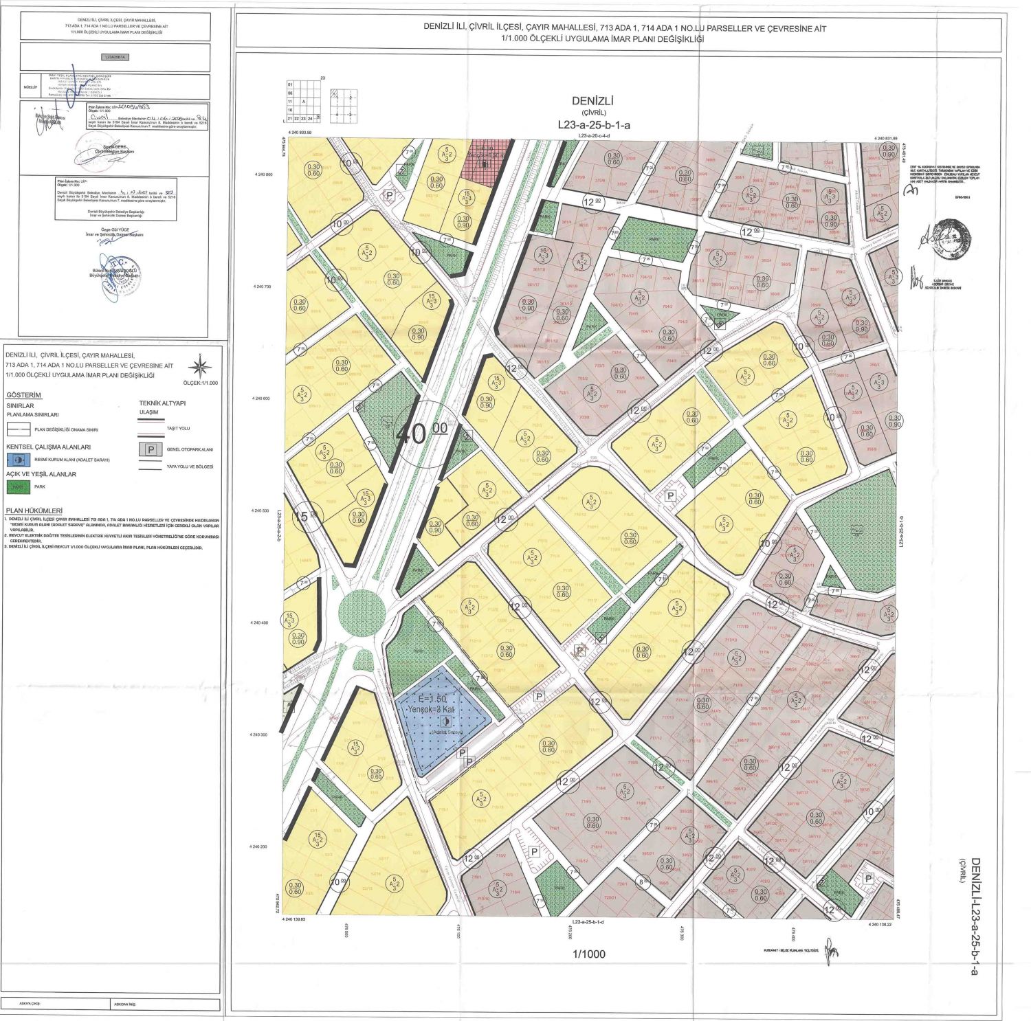The image size is (1031, 1021).
Task: Click the P parking symbol in the legend
Action: pyautogui.click(x=151, y=450)
